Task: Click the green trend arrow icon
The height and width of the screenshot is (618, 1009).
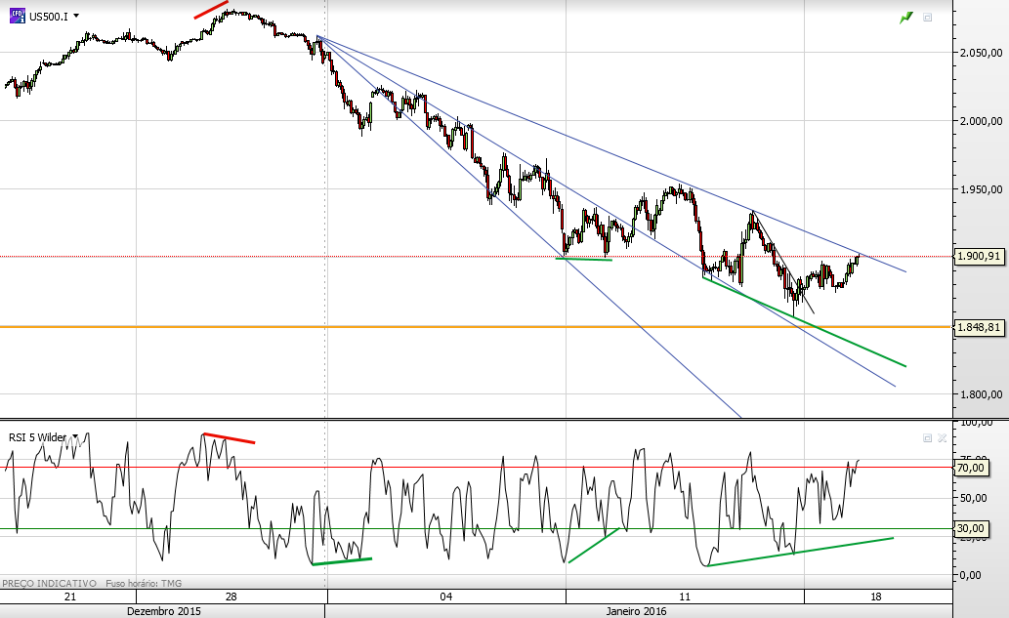Action: pos(906,18)
